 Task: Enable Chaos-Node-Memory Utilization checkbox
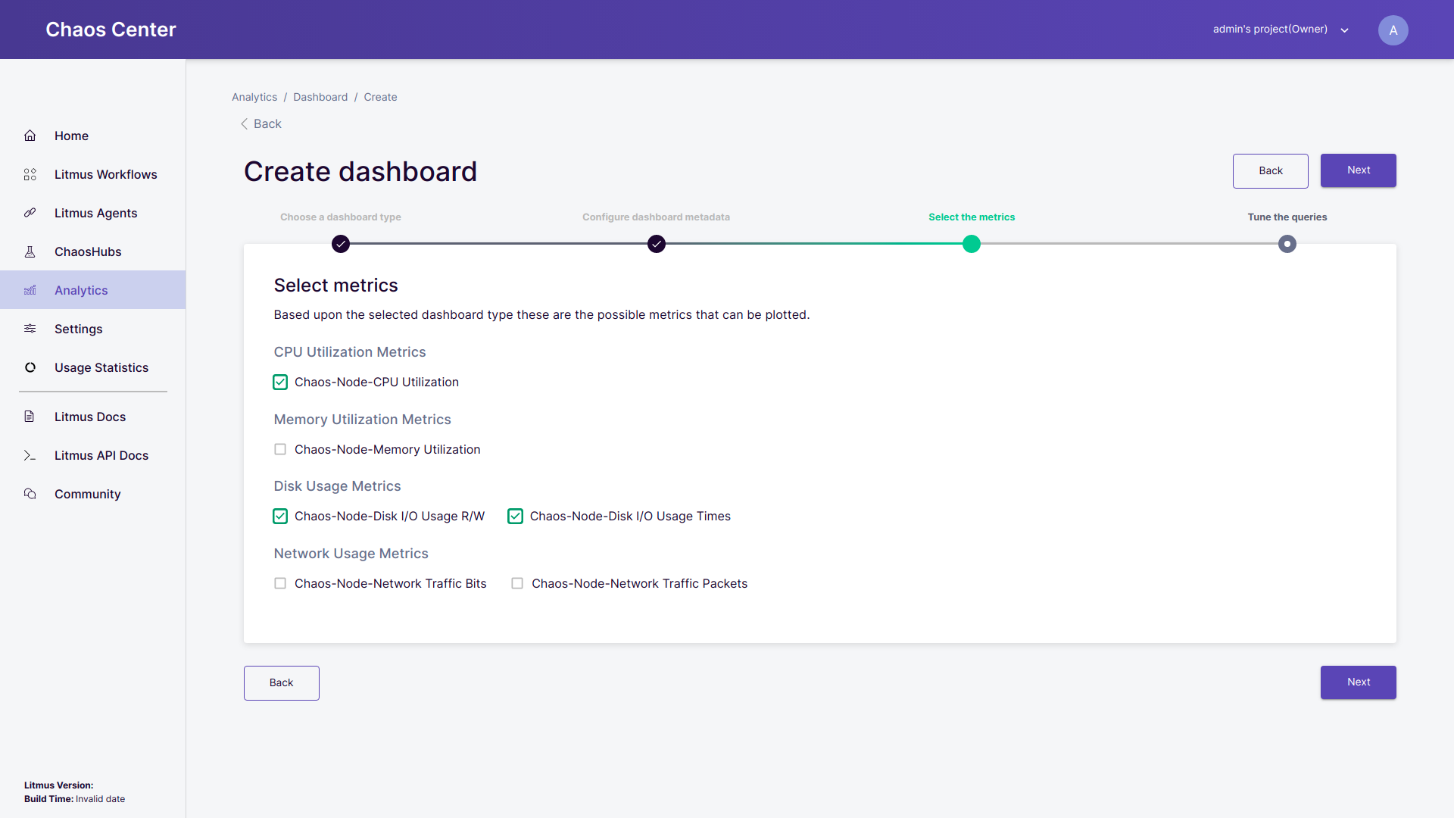tap(280, 449)
